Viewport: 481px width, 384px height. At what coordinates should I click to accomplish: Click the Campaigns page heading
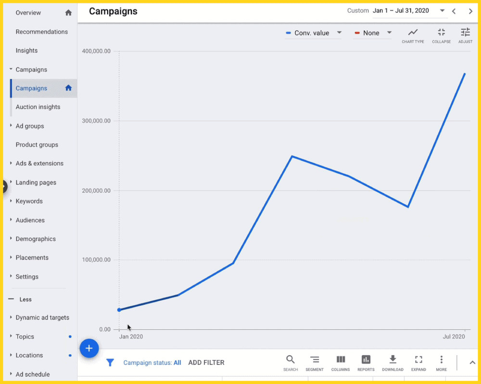tap(113, 12)
